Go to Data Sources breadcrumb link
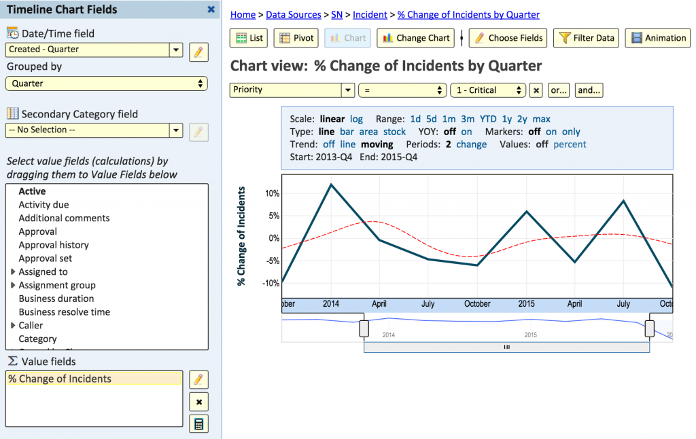 point(294,15)
